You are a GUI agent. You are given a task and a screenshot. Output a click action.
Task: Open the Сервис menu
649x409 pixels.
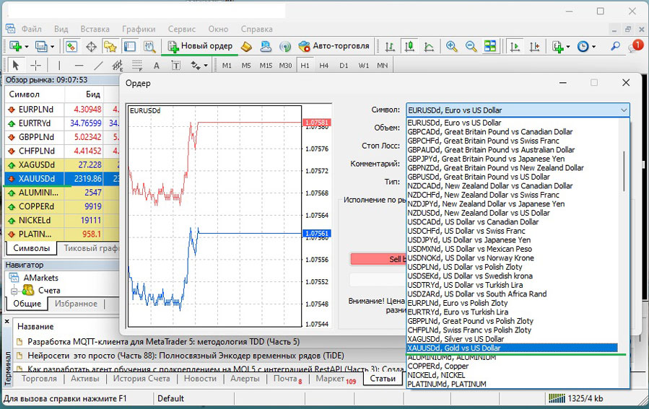[x=182, y=29]
